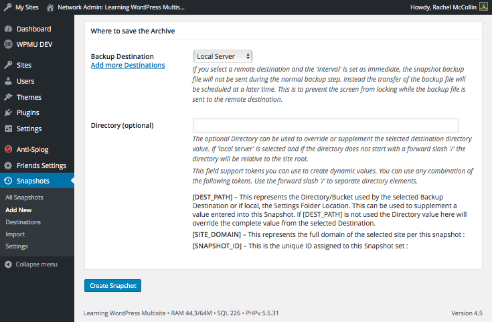This screenshot has width=492, height=322.
Task: Focus the Directory (optional) text field
Action: [x=325, y=126]
